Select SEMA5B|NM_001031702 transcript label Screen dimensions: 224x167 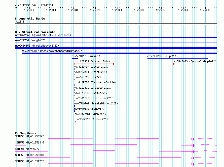[x=29, y=161]
